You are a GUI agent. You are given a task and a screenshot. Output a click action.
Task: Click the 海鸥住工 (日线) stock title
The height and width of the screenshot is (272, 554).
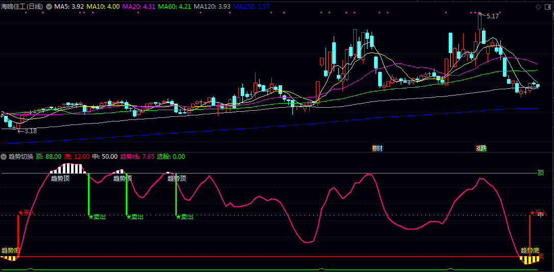click(22, 7)
